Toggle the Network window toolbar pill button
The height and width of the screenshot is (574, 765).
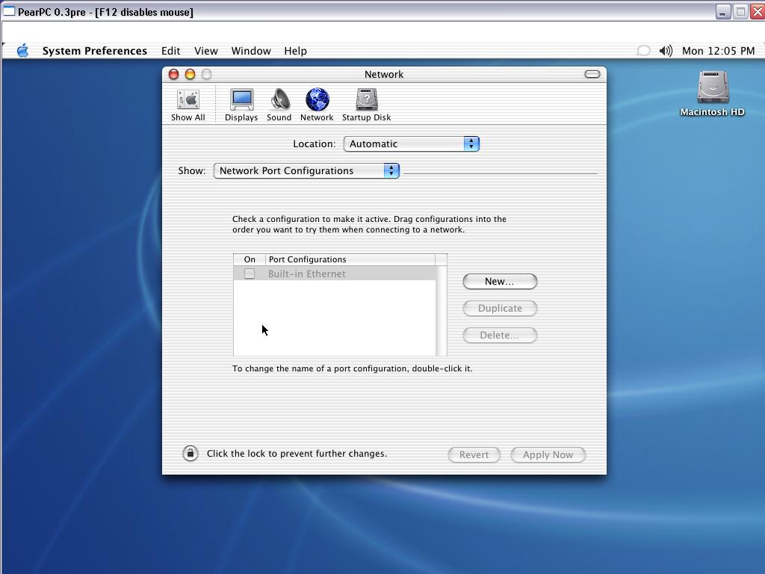pyautogui.click(x=592, y=74)
